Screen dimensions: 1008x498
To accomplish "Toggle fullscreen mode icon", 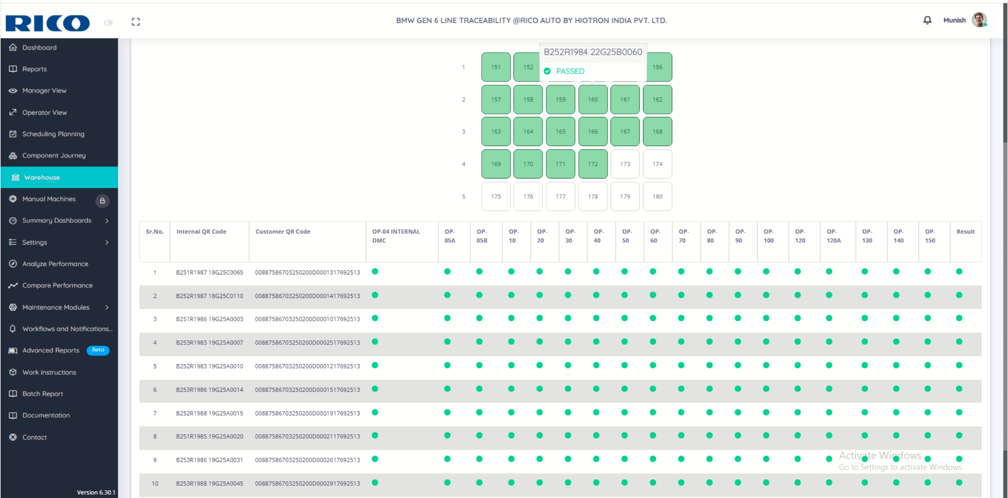I will 136,22.
